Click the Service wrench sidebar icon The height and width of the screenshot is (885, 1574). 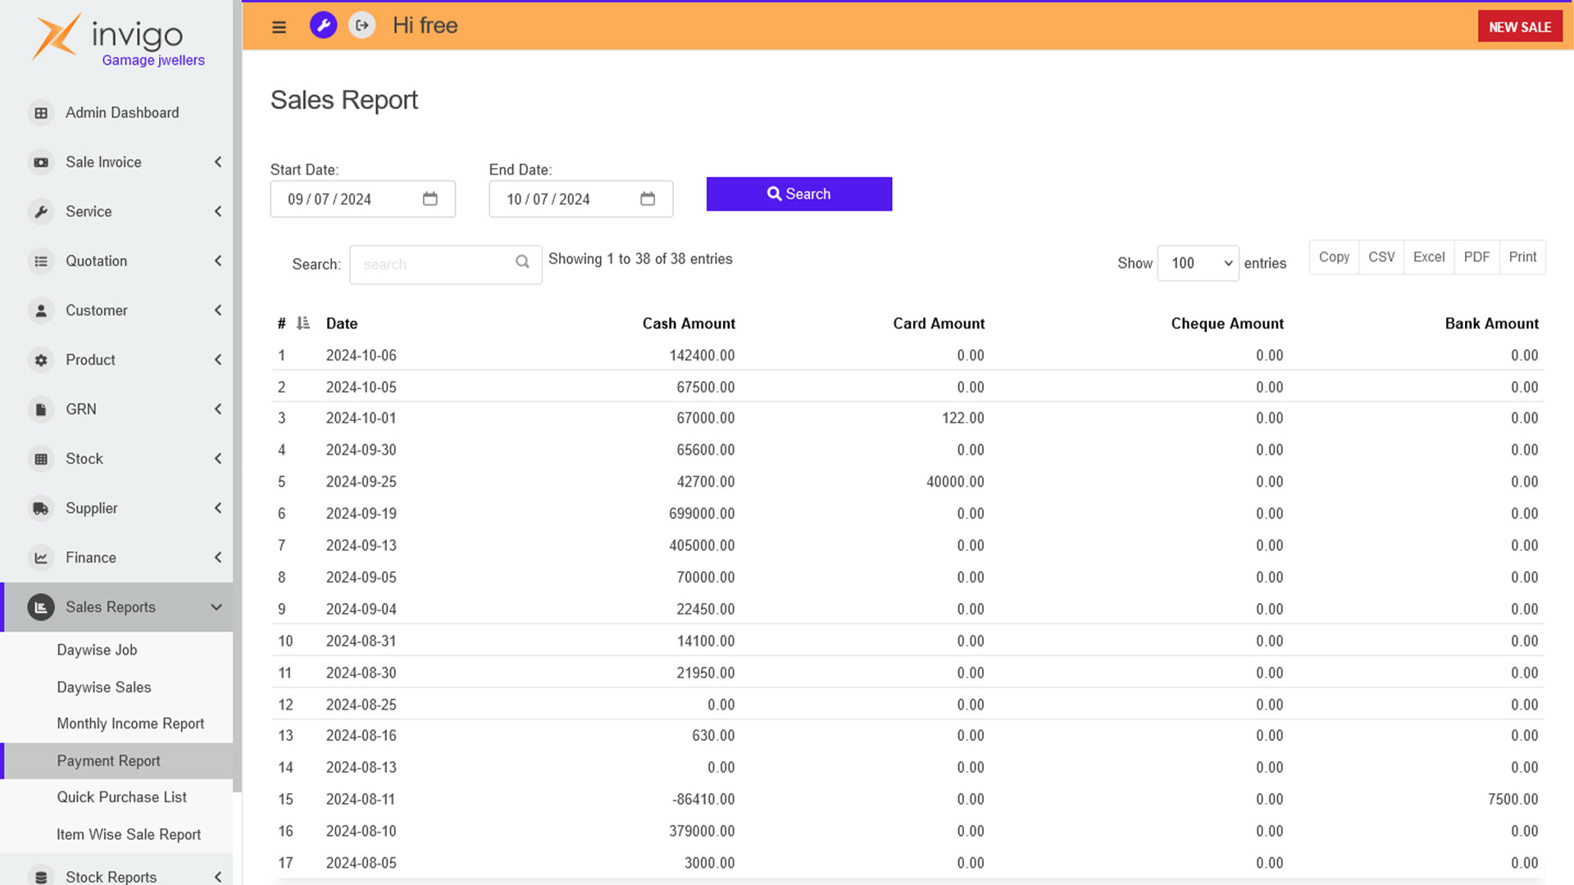[41, 211]
